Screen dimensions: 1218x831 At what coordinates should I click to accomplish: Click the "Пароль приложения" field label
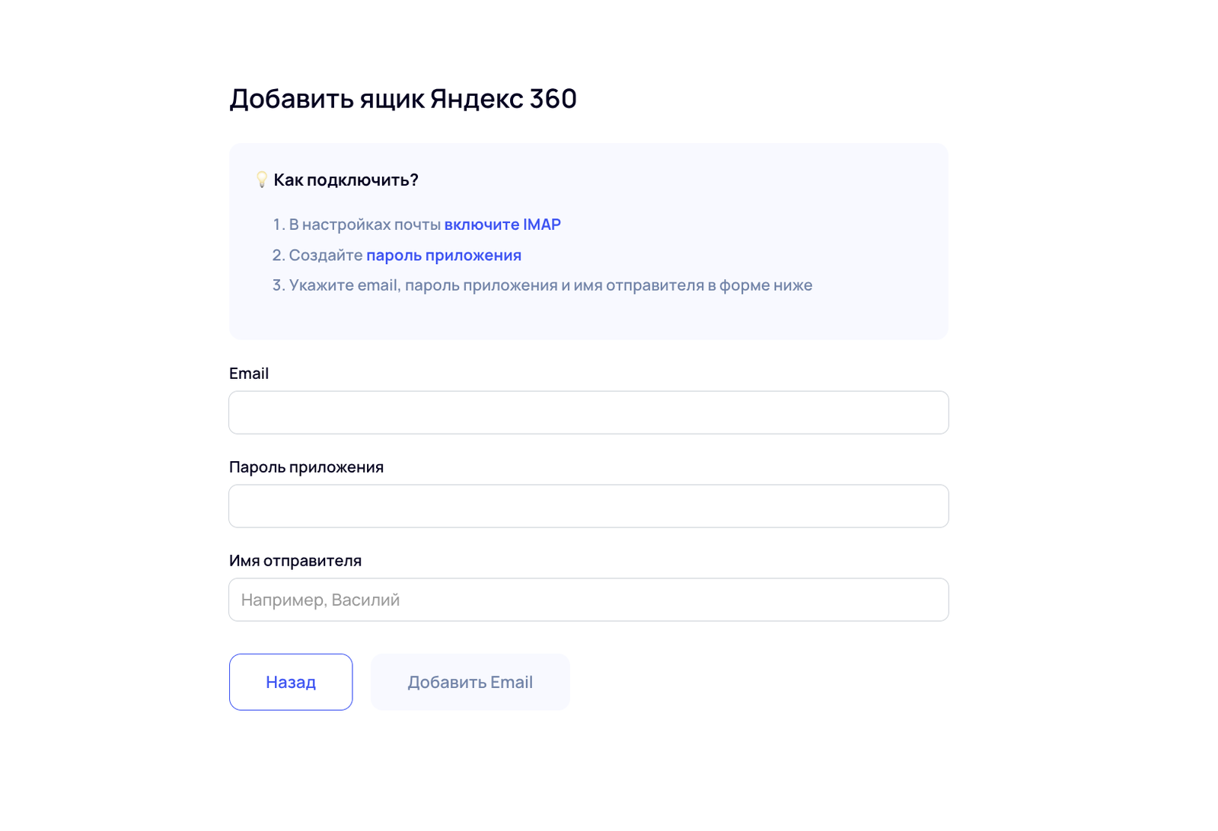pos(307,466)
